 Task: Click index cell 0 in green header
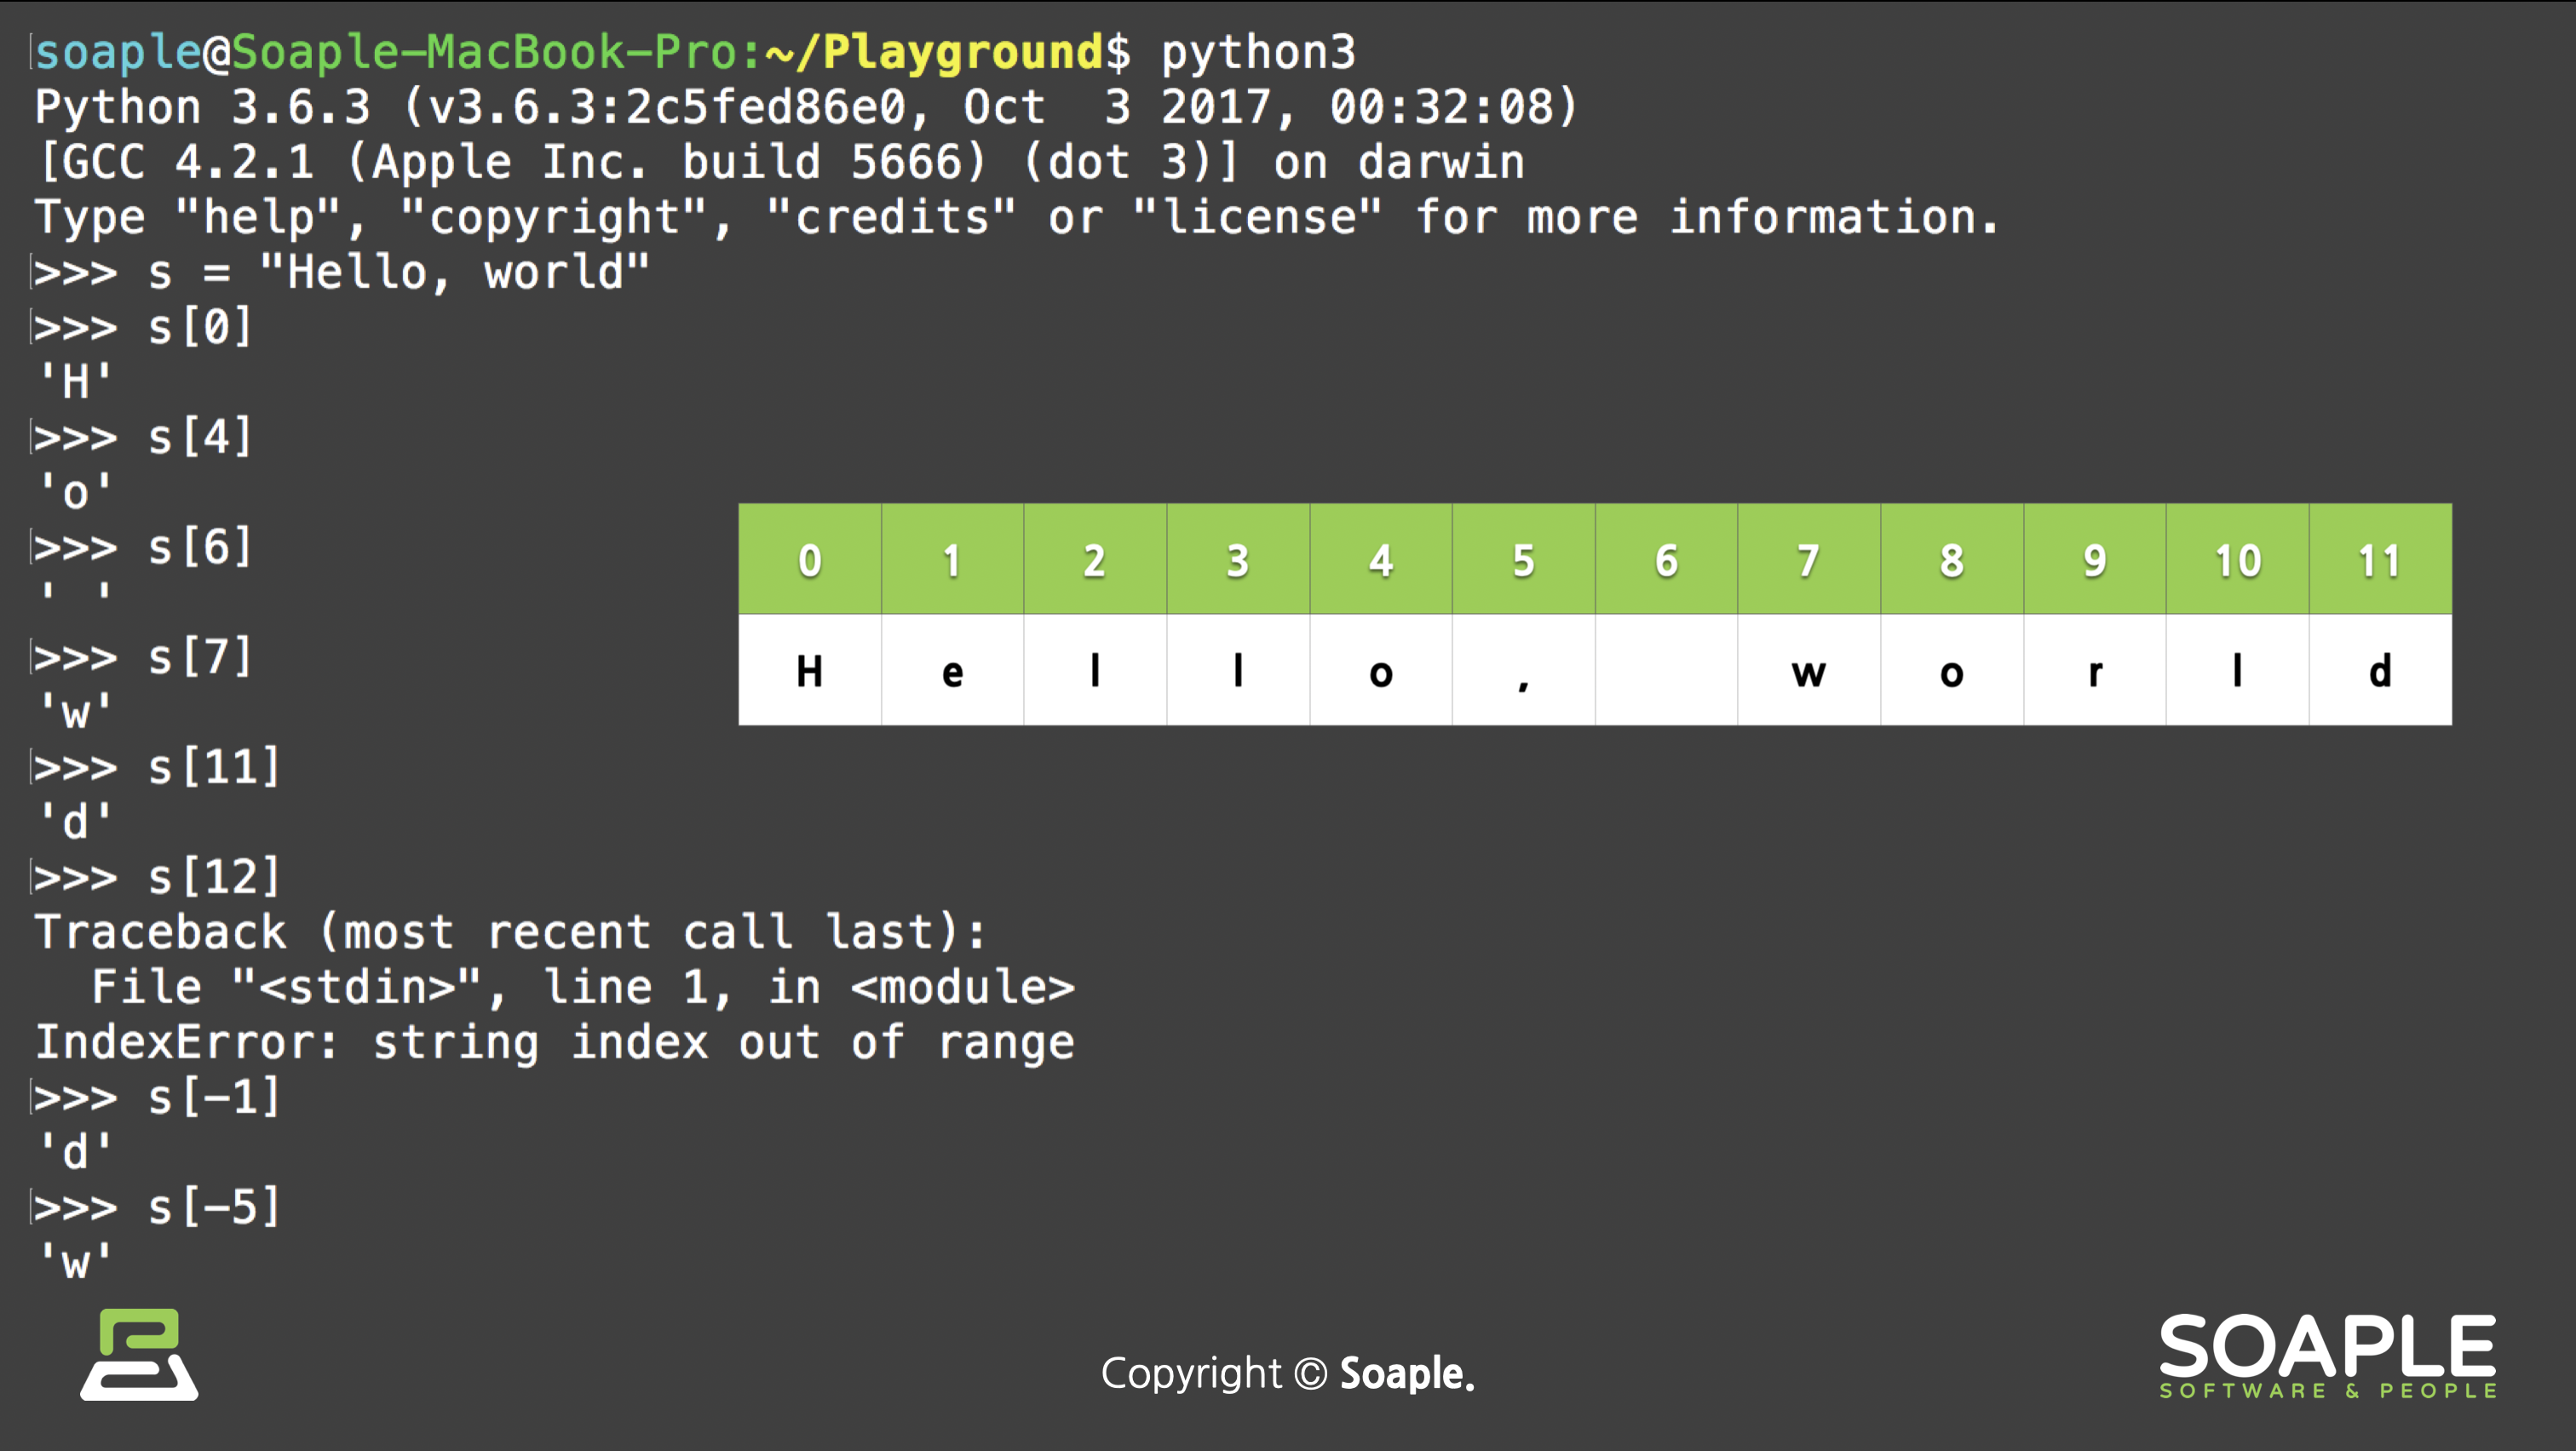pos(810,559)
